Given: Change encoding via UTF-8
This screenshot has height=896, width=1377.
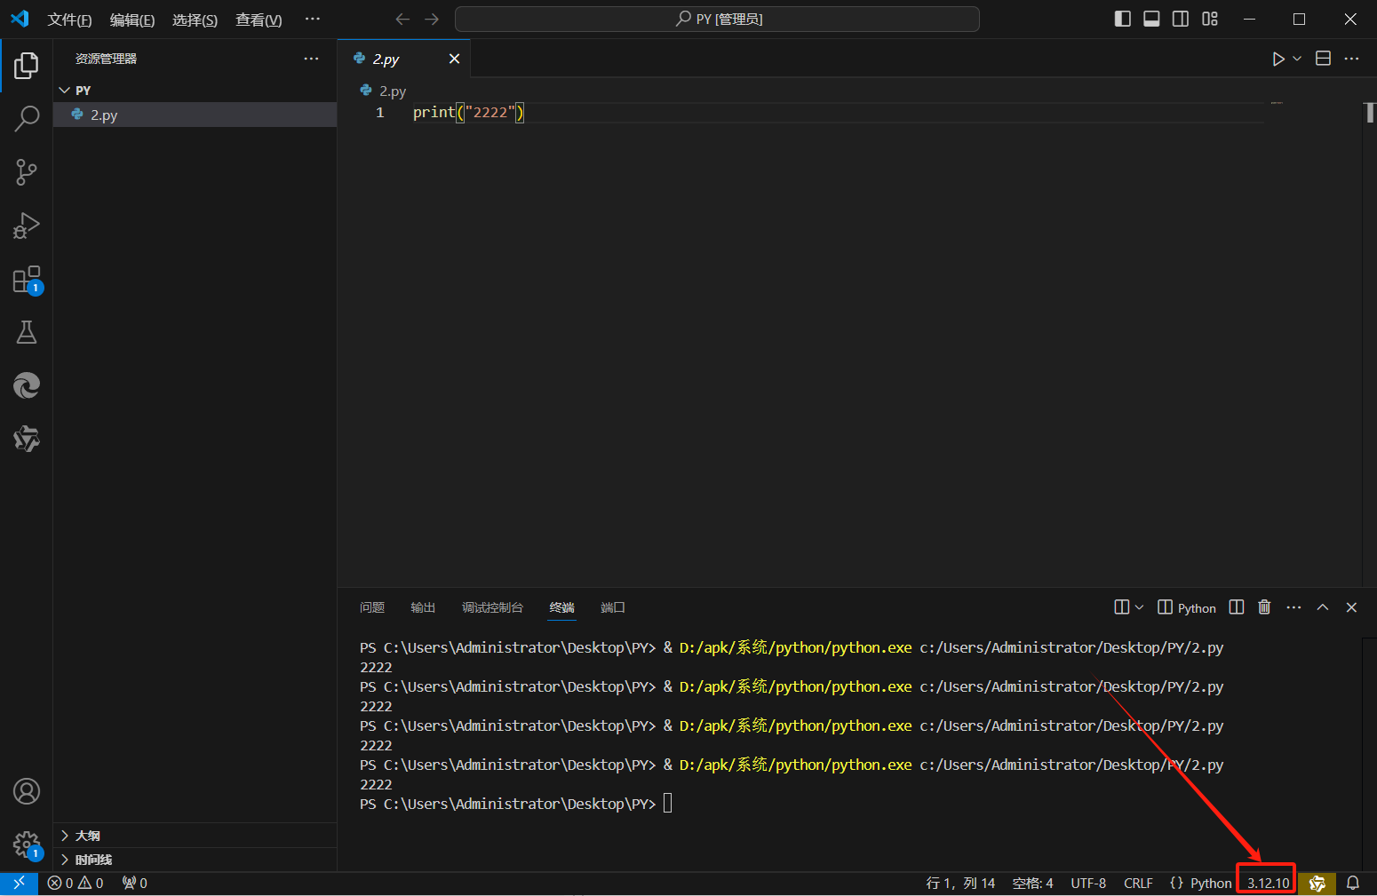Looking at the screenshot, I should (1088, 883).
